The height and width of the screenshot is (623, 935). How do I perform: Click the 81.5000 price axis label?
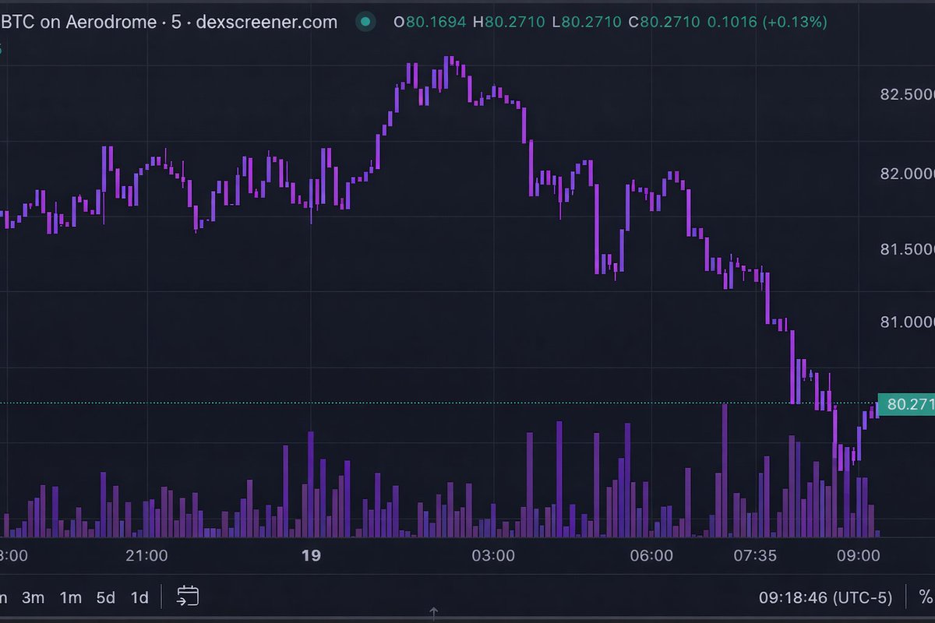(907, 249)
